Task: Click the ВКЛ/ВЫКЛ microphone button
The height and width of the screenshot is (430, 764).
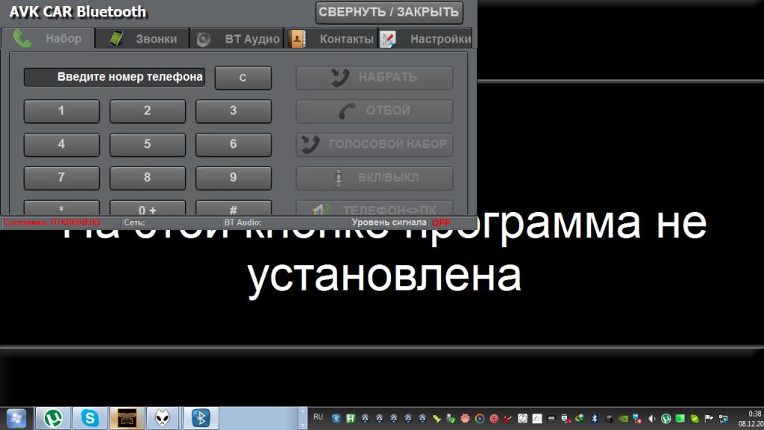Action: (375, 178)
